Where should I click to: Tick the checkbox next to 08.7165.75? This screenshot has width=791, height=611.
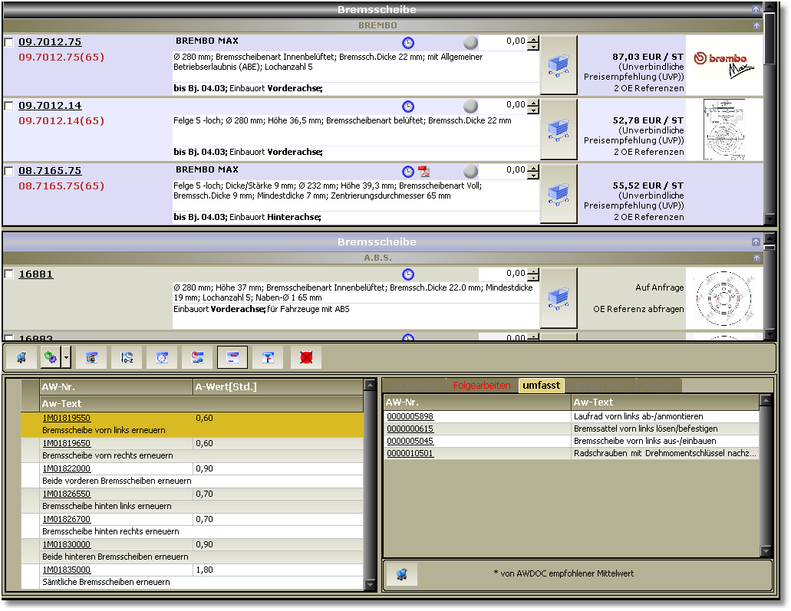tap(9, 171)
